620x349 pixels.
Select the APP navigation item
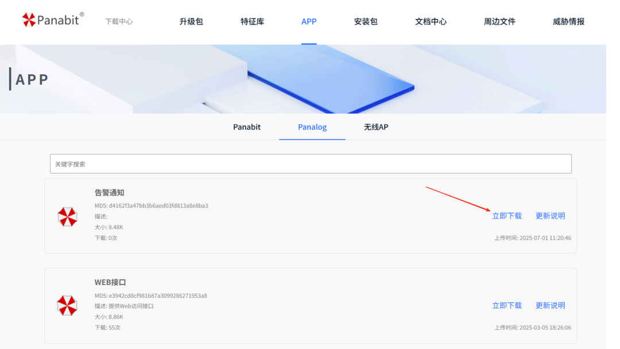click(309, 21)
